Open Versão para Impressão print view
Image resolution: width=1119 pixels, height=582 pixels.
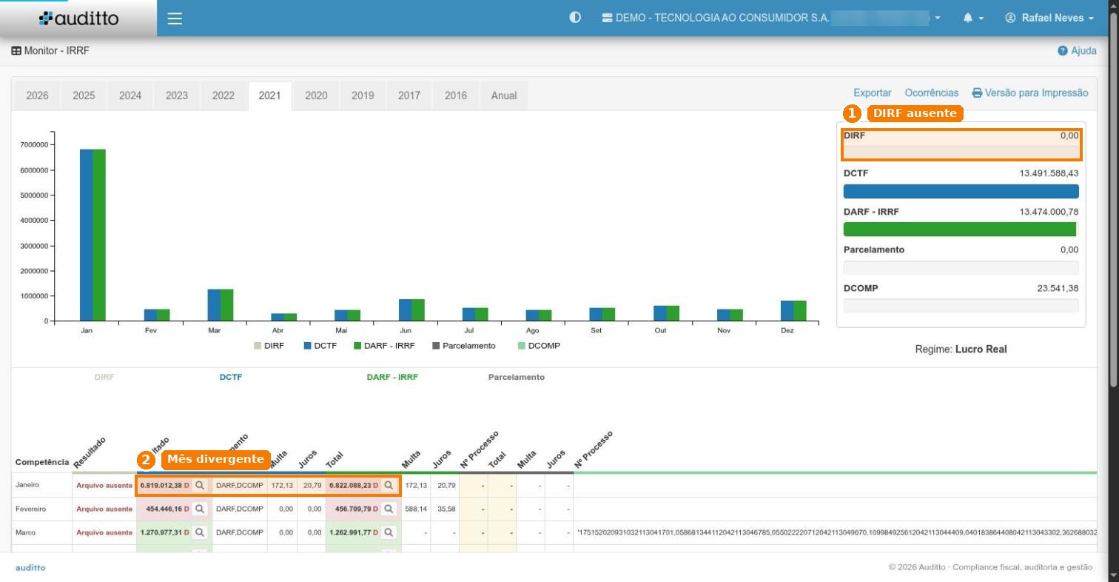click(1030, 93)
